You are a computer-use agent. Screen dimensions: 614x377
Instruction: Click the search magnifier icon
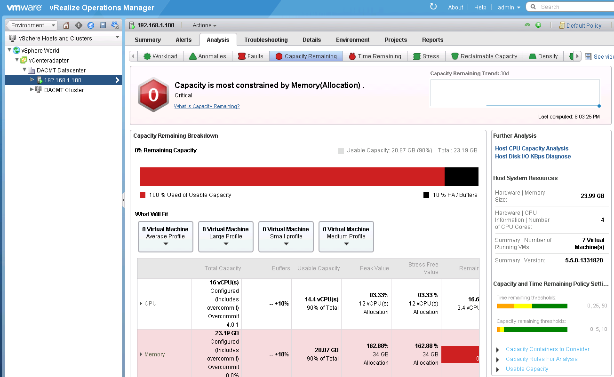point(533,7)
